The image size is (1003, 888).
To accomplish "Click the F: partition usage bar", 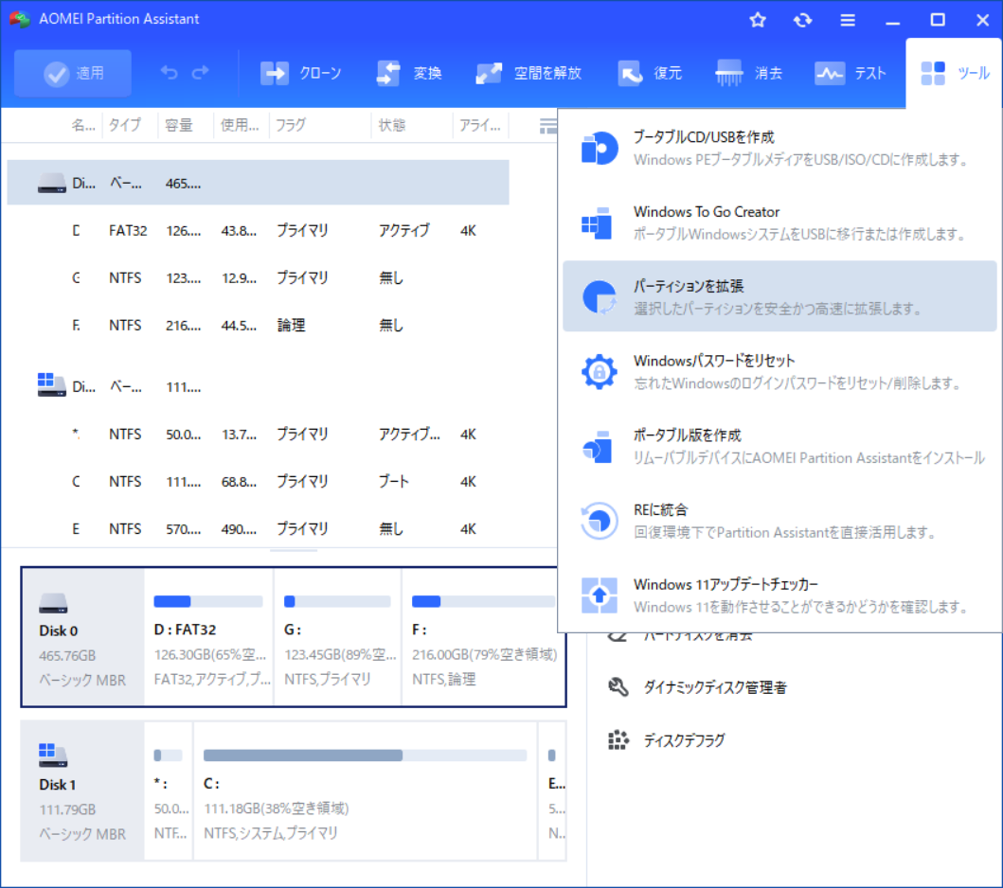I will 484,601.
